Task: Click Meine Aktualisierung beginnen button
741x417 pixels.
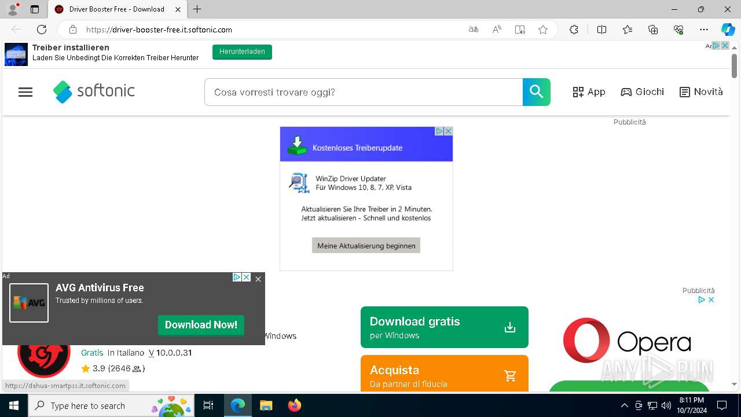Action: [366, 246]
